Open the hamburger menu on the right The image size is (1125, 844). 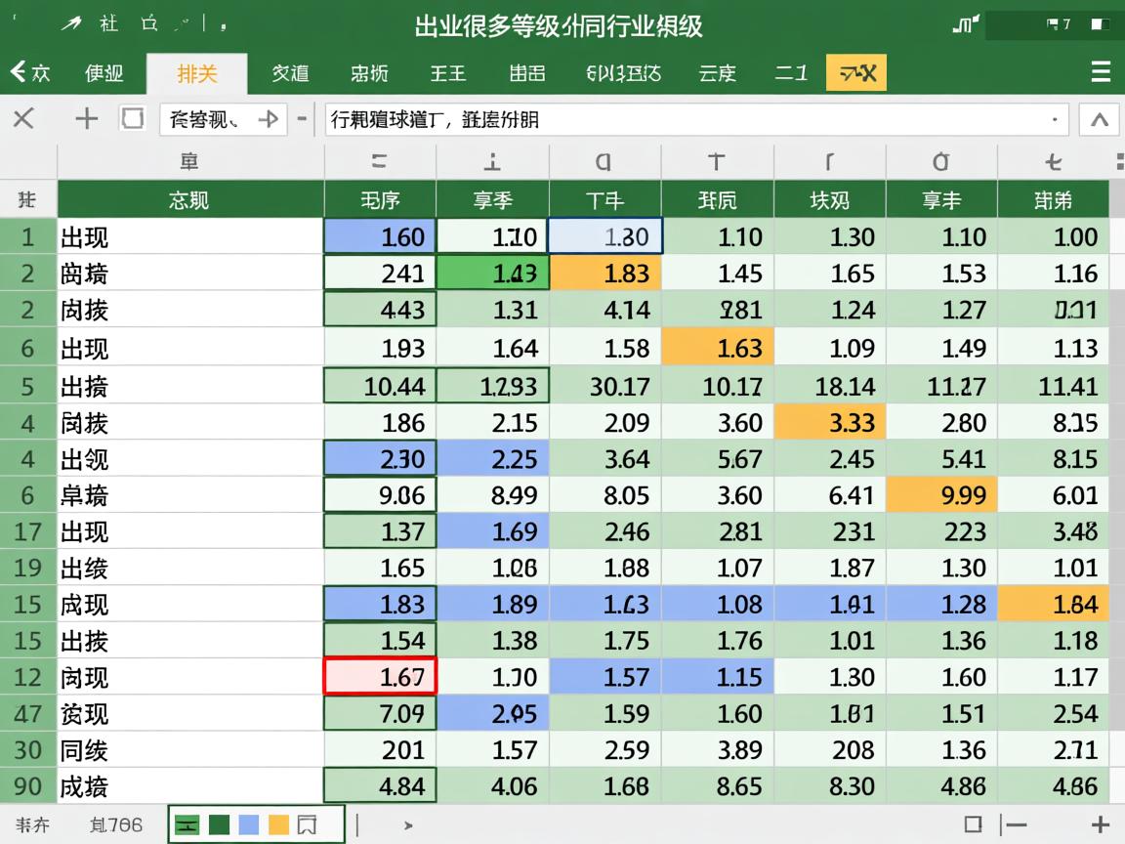1101,71
